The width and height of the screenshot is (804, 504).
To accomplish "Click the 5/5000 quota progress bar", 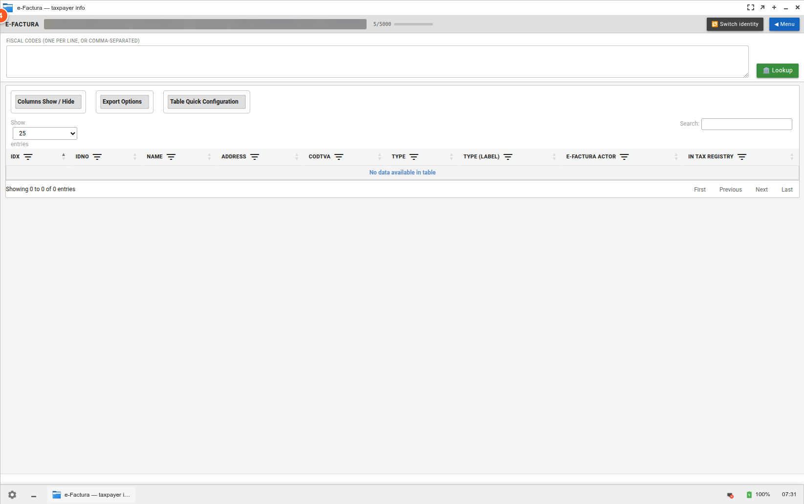I will click(413, 24).
